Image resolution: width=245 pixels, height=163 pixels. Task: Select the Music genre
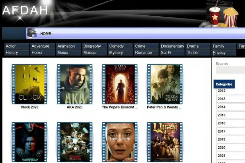pyautogui.click(x=69, y=53)
